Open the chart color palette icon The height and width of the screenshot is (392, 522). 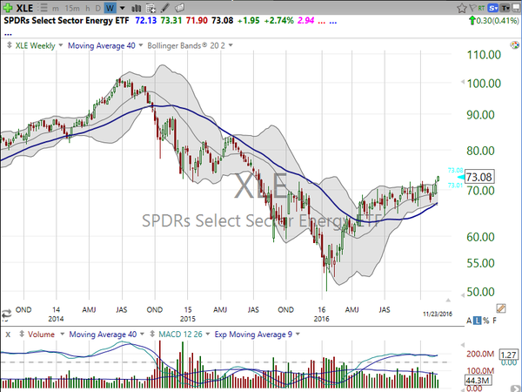515,45
